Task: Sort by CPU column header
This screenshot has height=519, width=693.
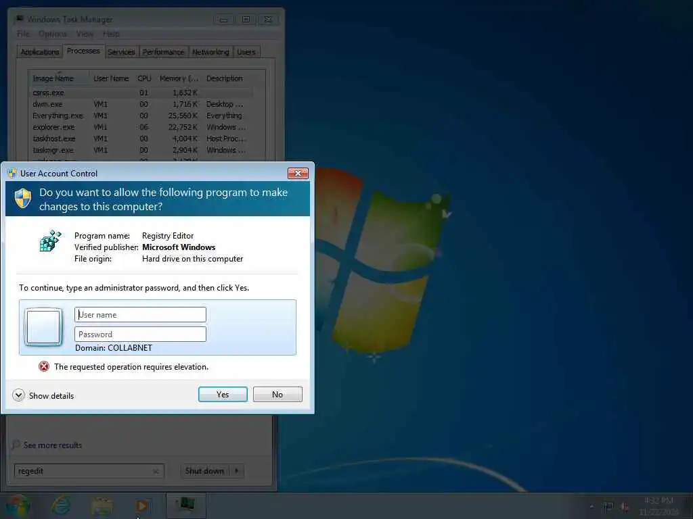Action: pos(145,78)
